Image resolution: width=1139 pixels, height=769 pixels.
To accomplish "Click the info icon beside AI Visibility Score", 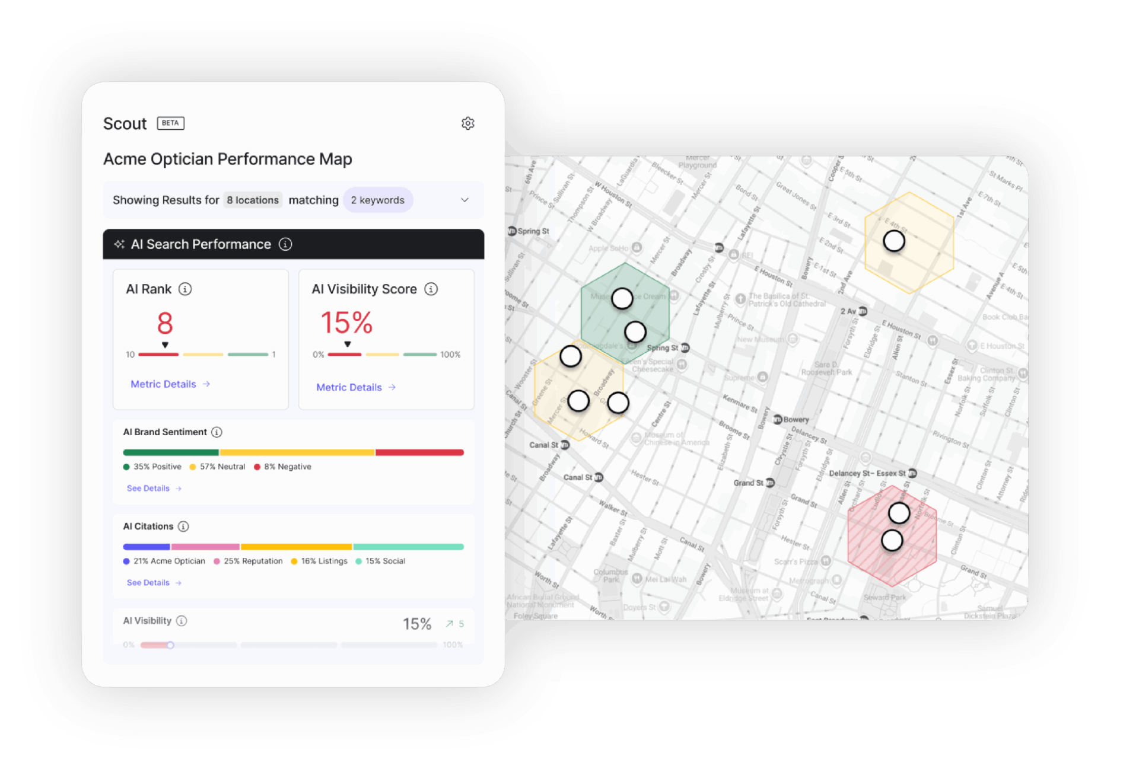I will click(431, 289).
